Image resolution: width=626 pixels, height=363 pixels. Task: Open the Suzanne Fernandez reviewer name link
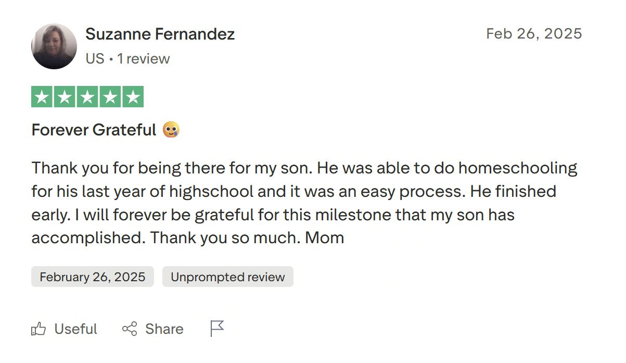160,34
